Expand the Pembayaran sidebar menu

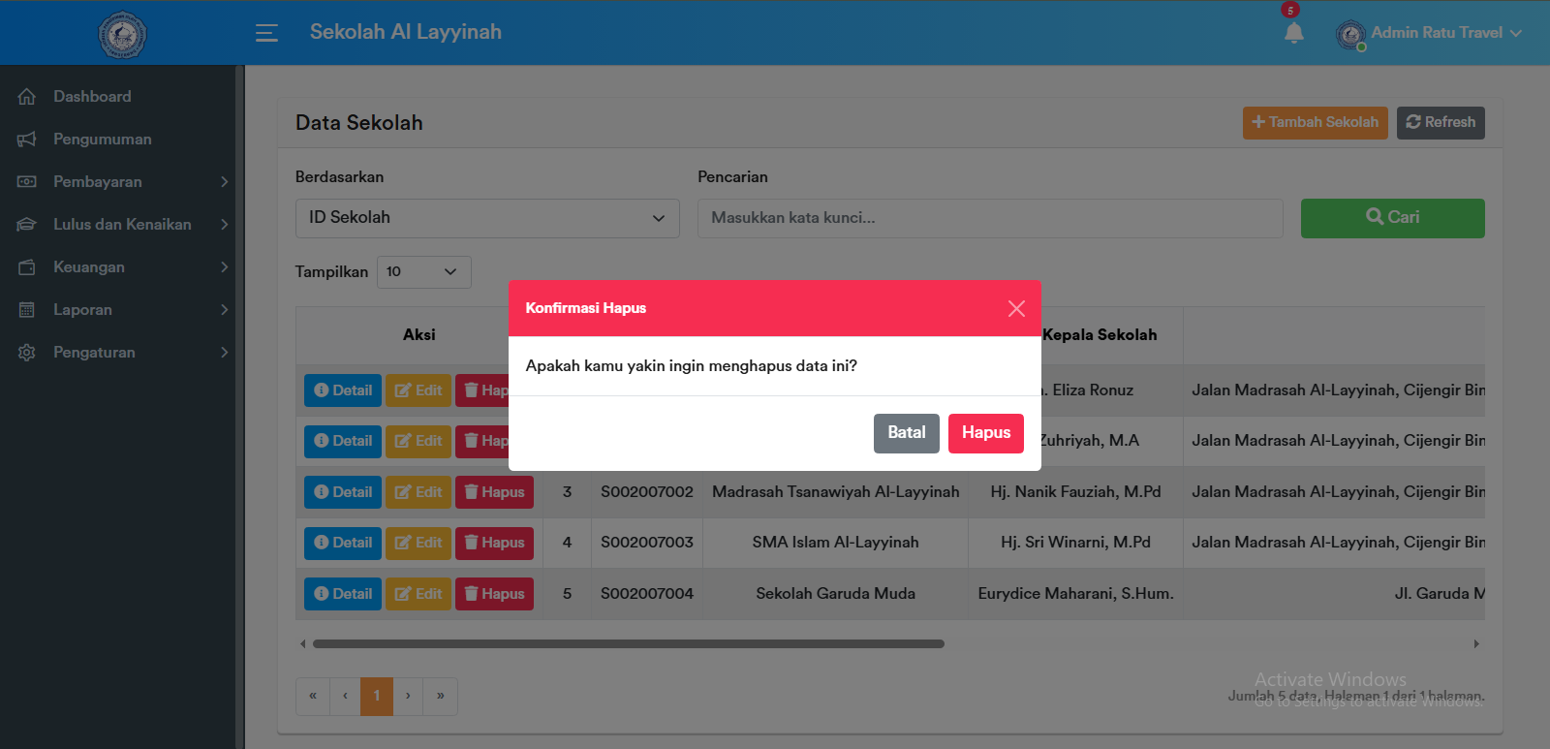(122, 182)
